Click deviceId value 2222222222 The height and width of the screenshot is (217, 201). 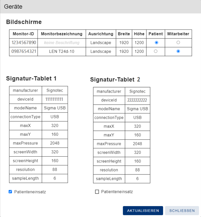pos(137,100)
